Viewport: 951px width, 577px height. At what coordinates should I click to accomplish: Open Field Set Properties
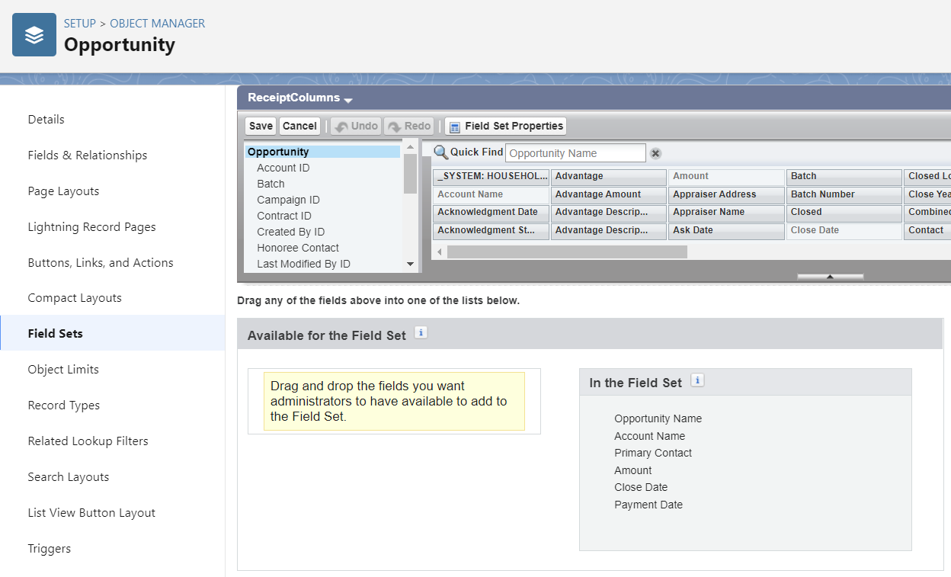click(506, 126)
